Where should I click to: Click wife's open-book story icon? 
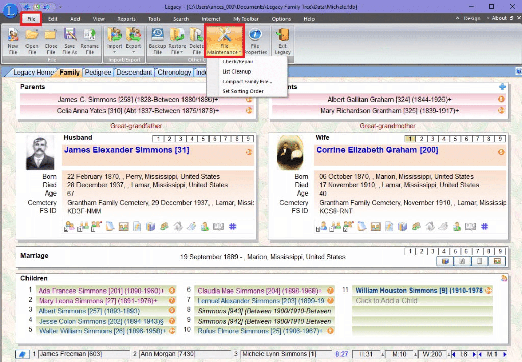pyautogui.click(x=471, y=227)
